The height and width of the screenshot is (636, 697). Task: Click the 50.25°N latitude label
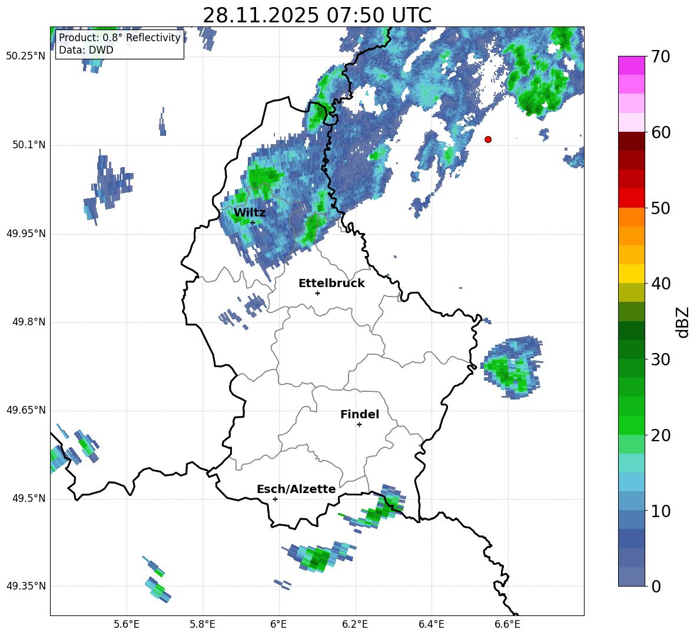(x=26, y=56)
